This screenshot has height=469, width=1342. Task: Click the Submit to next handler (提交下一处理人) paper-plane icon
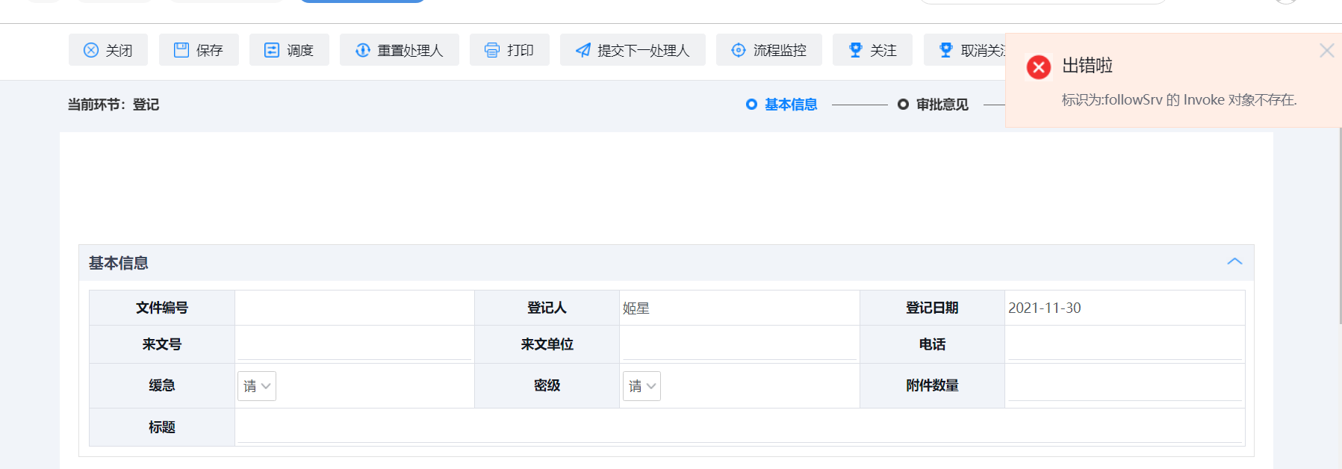[583, 50]
